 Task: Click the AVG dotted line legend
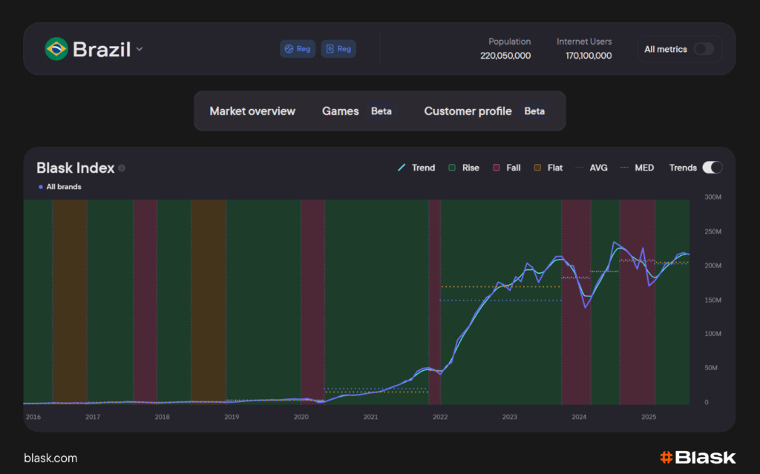580,168
